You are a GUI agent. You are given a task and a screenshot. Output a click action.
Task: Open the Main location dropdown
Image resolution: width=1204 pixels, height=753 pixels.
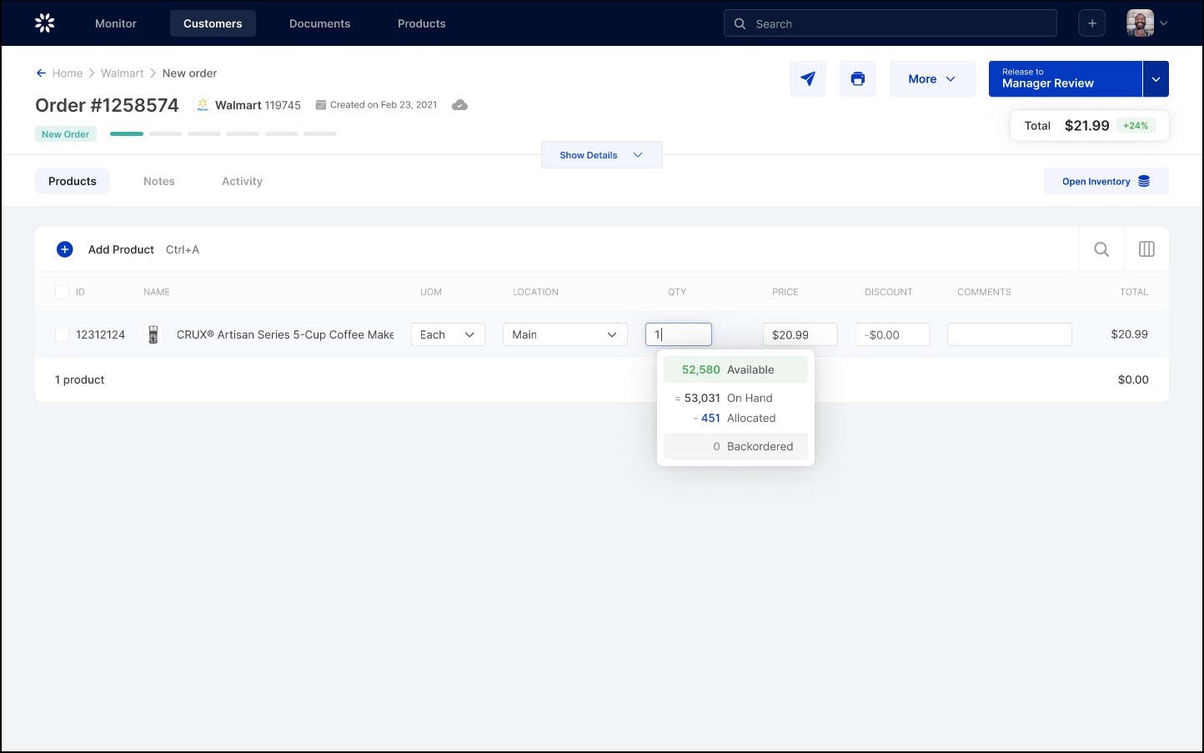pyautogui.click(x=564, y=334)
